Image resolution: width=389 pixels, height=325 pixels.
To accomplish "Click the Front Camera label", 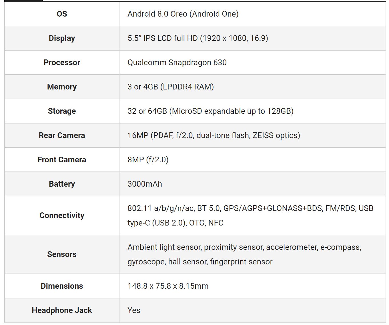I will click(62, 159).
